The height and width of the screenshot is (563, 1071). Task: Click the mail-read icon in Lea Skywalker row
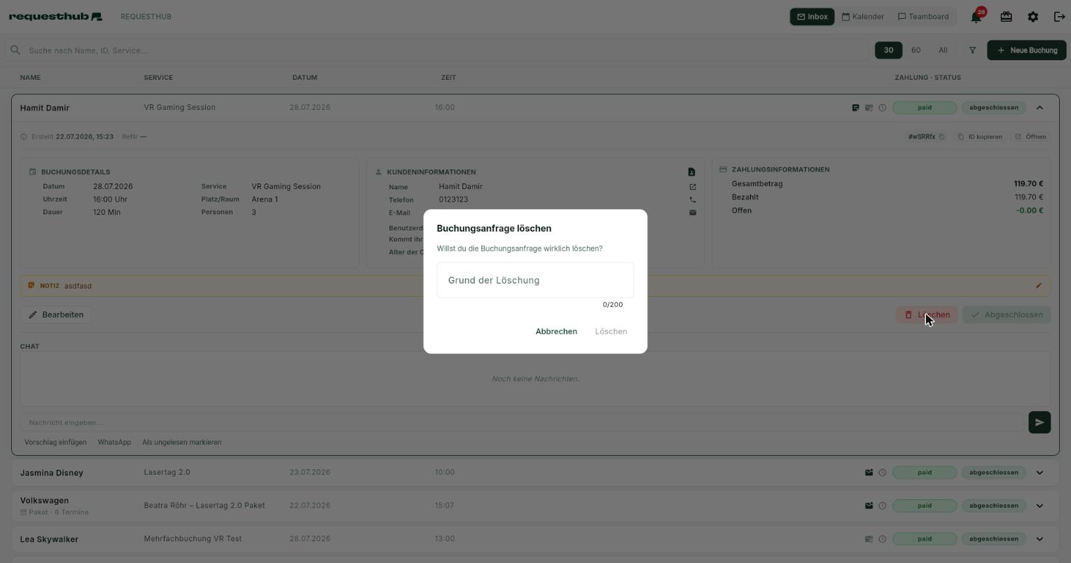click(869, 539)
